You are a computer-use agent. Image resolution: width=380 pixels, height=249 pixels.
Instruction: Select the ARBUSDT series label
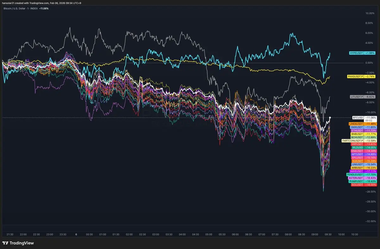[x=357, y=168]
